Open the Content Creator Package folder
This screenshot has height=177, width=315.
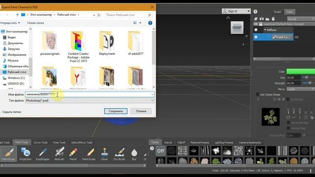click(x=78, y=47)
